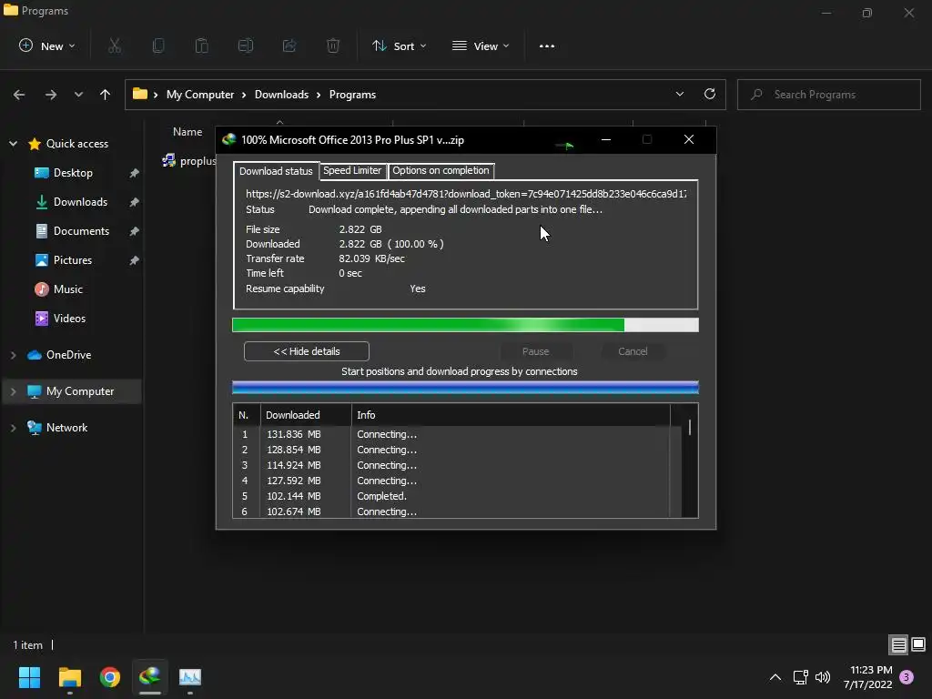Open the New item dropdown
Viewport: 932px width, 699px height.
click(47, 46)
